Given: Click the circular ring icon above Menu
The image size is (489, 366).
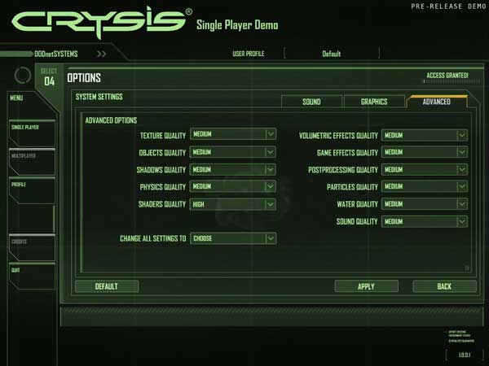Looking at the screenshot, I should [23, 75].
